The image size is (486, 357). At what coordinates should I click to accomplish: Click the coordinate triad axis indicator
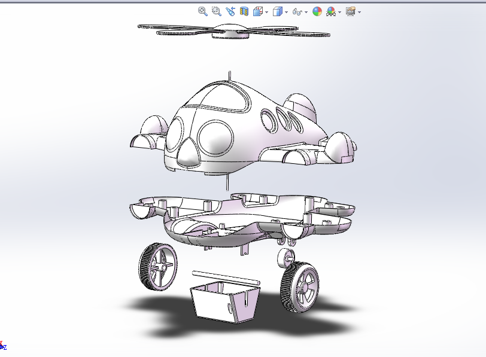point(3,346)
